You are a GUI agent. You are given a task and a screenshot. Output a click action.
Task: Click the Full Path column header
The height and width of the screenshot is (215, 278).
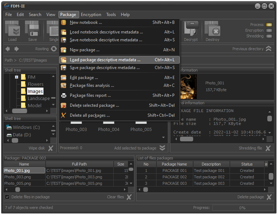point(79,164)
